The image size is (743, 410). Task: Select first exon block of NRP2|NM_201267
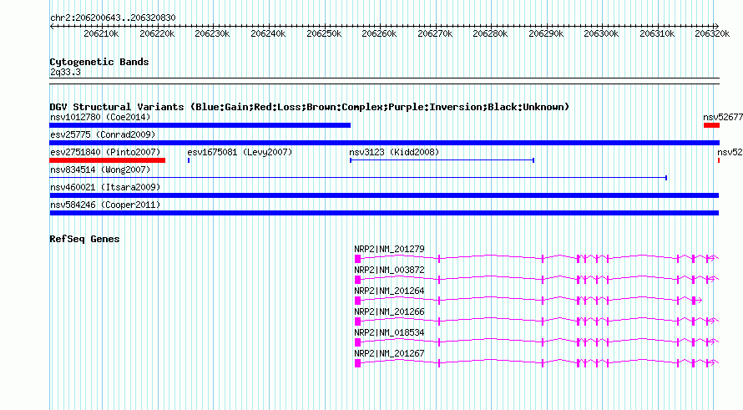click(x=358, y=362)
